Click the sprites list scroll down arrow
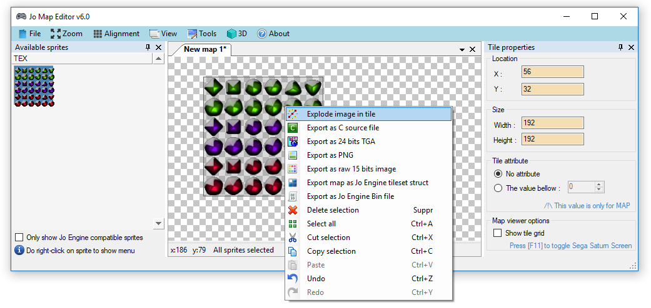Image resolution: width=651 pixels, height=308 pixels. [x=159, y=223]
